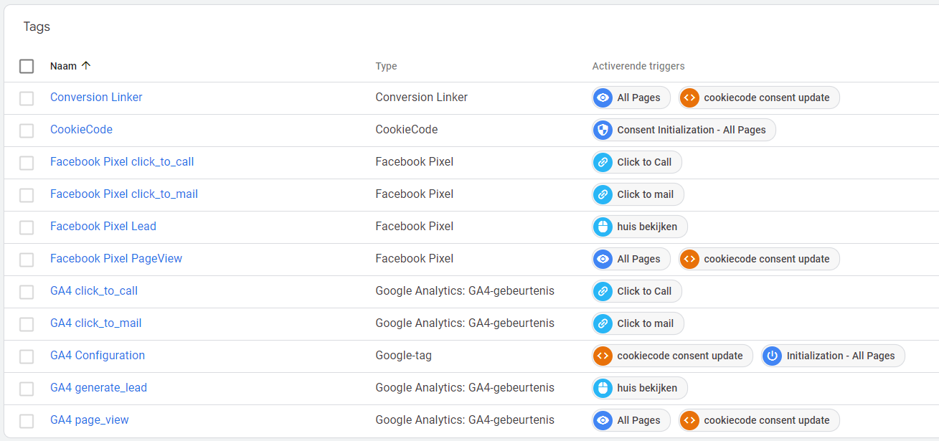Open the GA4 click_to_mail tag
This screenshot has width=939, height=441.
pos(96,323)
